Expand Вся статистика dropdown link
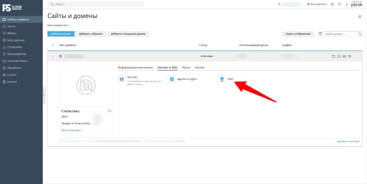Viewport: 367px width, 184px height. [x=72, y=130]
